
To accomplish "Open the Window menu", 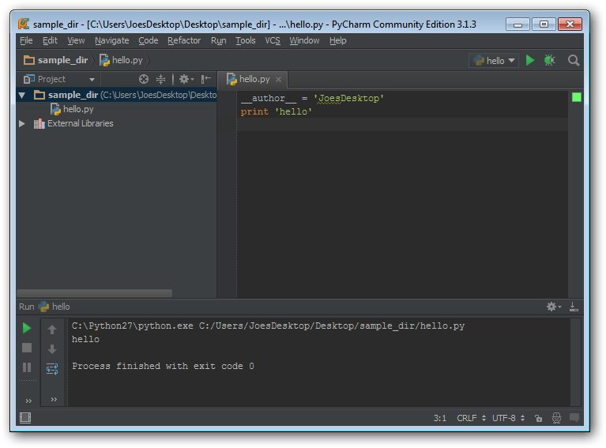I will [x=304, y=40].
